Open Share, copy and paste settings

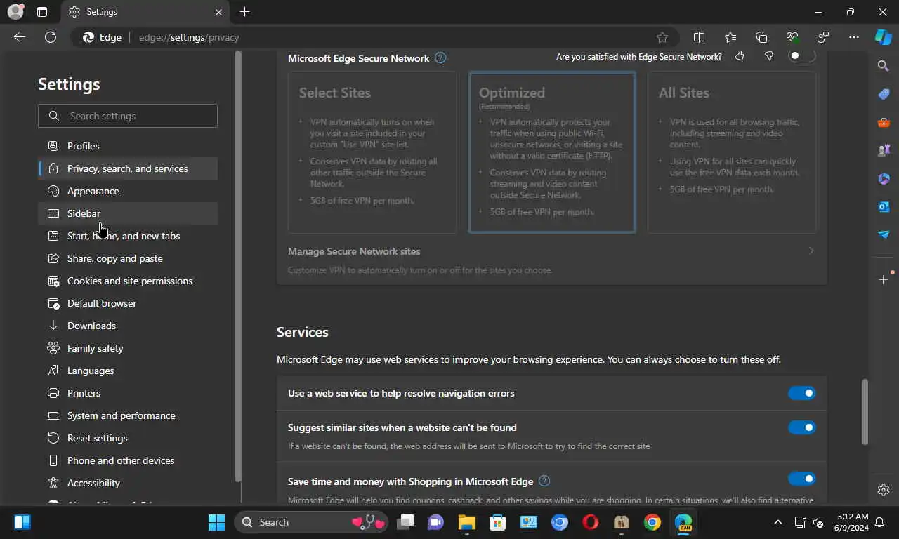pos(128,258)
